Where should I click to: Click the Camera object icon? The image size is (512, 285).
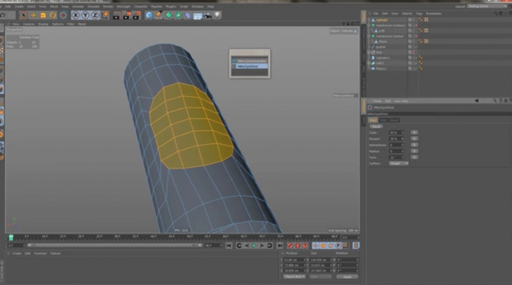207,15
